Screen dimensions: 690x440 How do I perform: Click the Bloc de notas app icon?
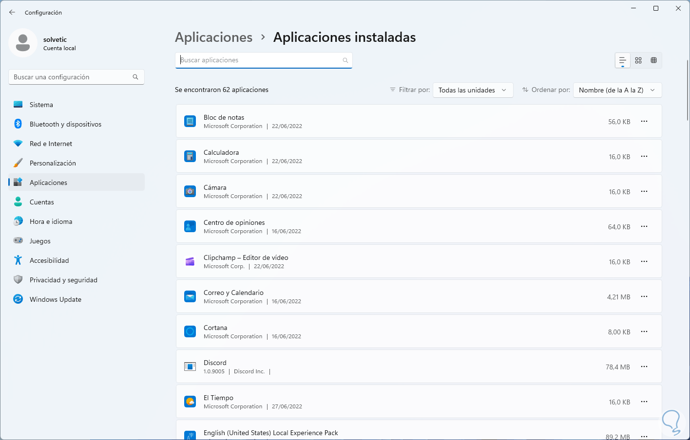[x=190, y=121]
